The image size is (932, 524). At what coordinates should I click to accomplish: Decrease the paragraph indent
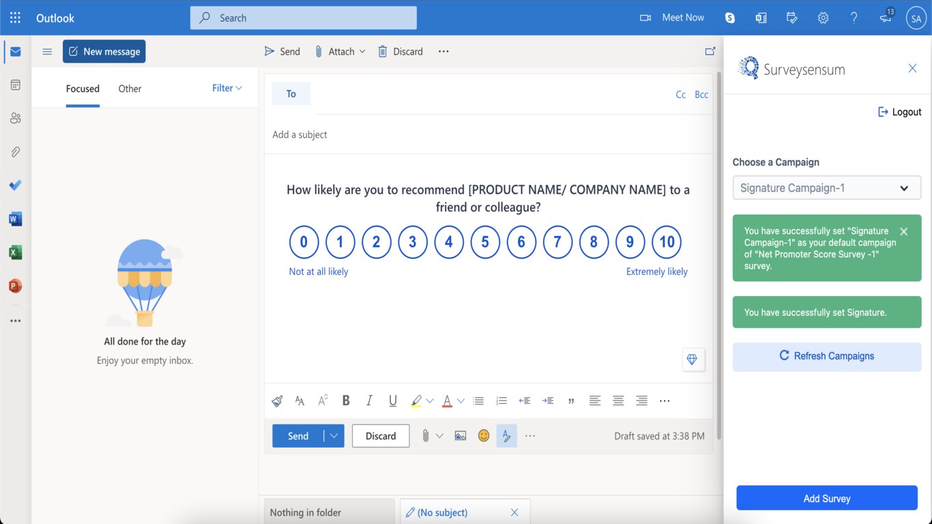pyautogui.click(x=525, y=401)
